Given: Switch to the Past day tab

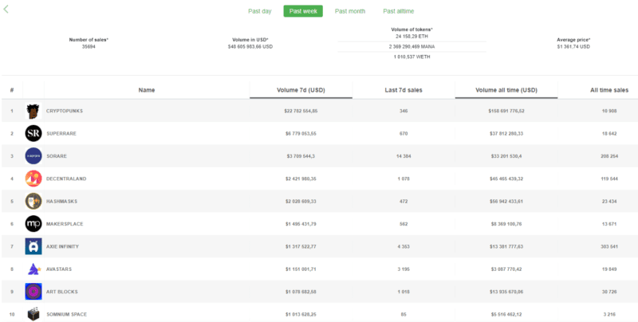Looking at the screenshot, I should [x=260, y=11].
